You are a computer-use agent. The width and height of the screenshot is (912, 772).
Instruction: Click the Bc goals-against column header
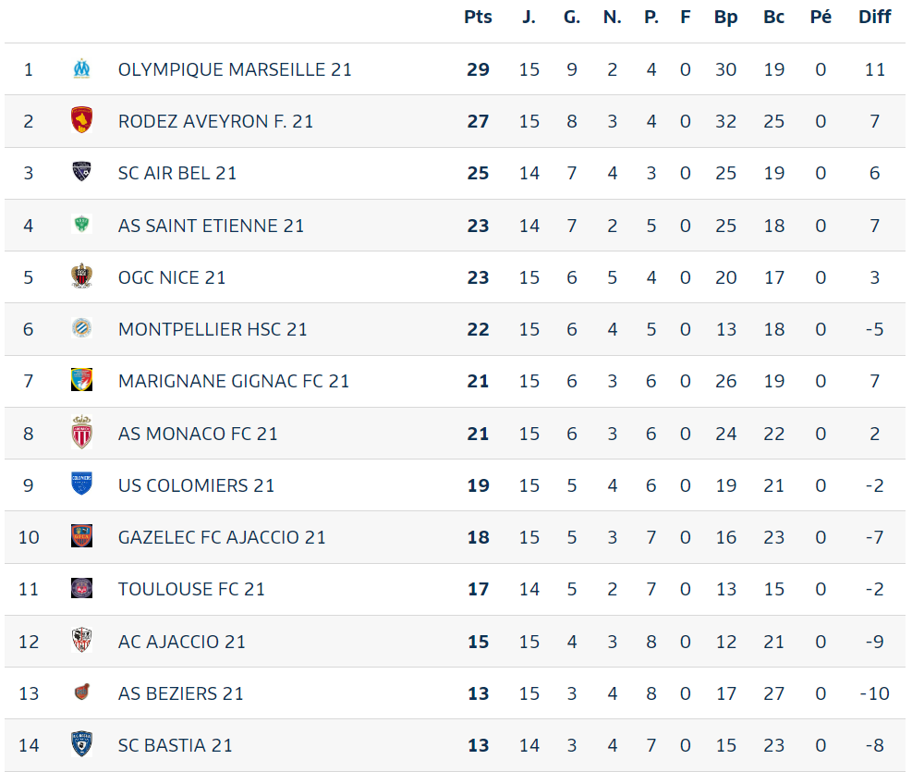point(773,17)
